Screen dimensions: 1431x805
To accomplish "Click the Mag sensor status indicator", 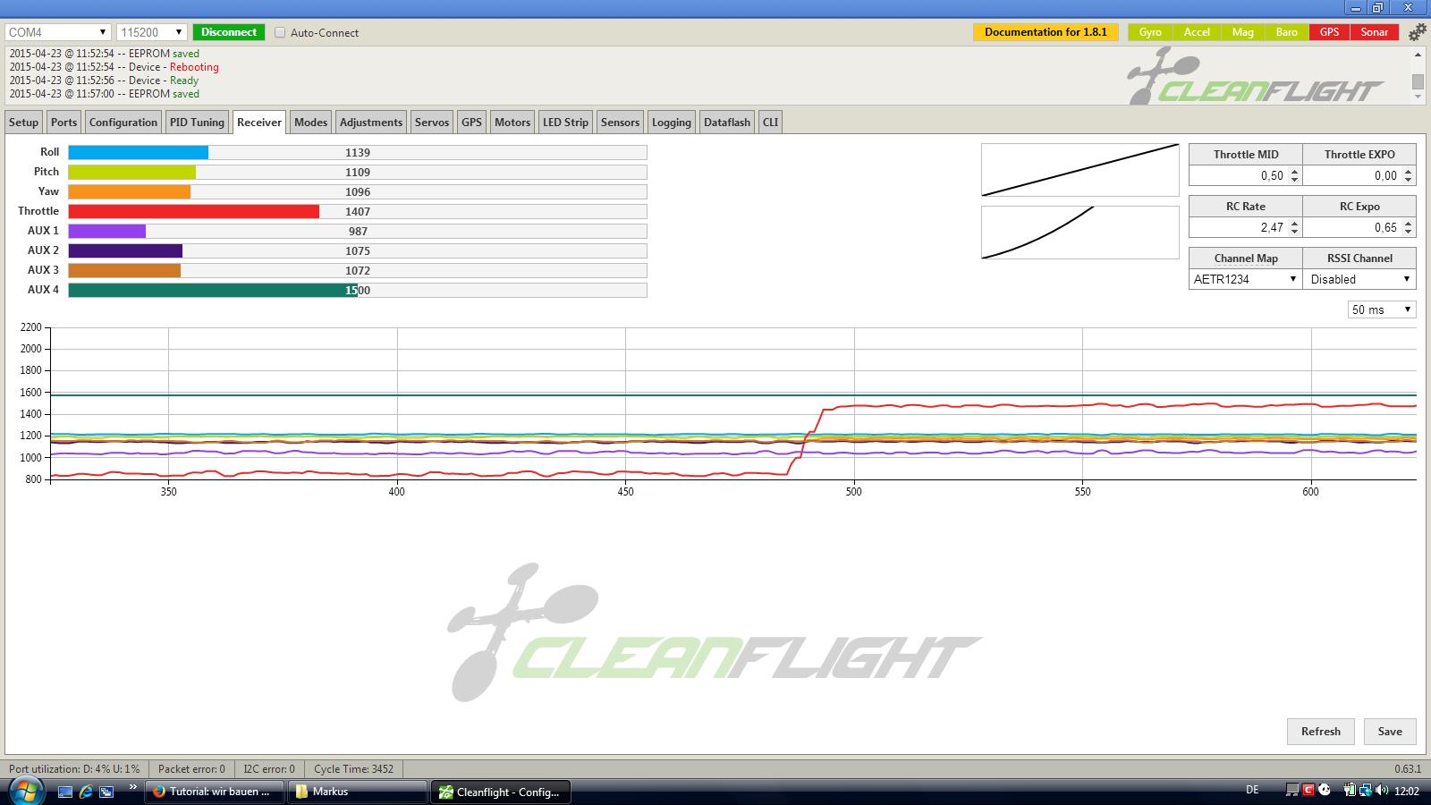I will (x=1242, y=32).
